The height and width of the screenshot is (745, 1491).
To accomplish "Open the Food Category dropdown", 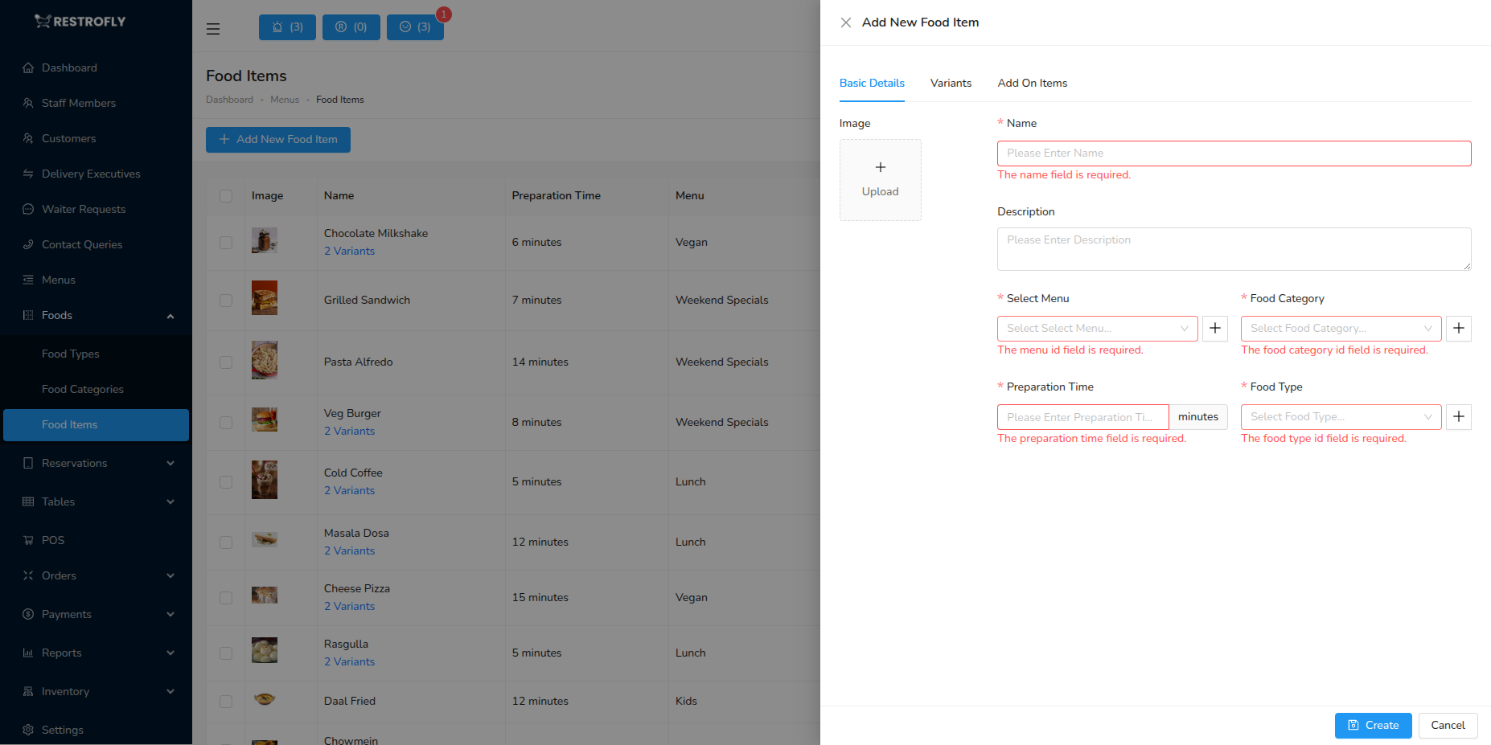I will [x=1341, y=328].
